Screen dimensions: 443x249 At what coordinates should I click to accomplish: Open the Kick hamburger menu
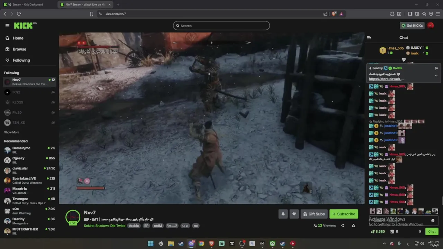[x=7, y=26]
